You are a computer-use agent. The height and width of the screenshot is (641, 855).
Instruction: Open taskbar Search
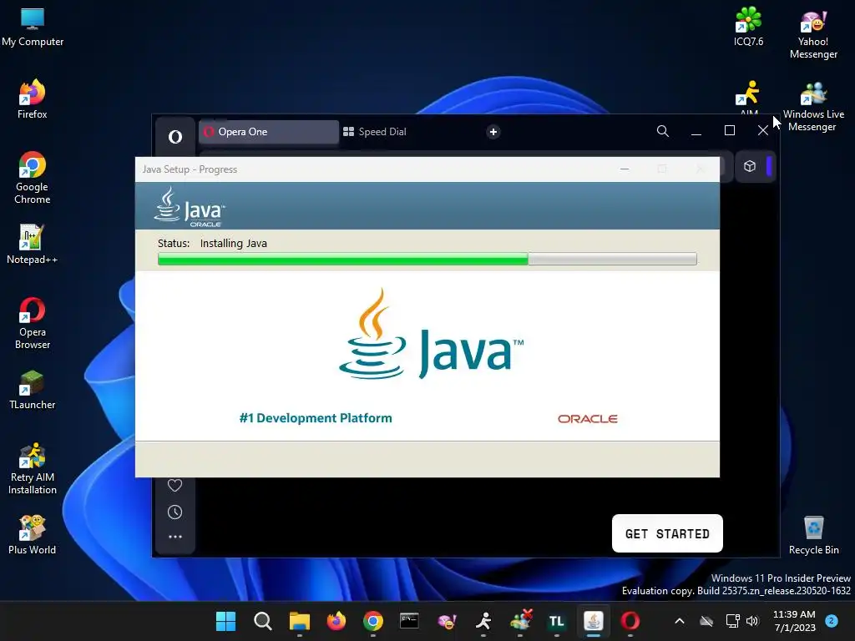pyautogui.click(x=262, y=621)
